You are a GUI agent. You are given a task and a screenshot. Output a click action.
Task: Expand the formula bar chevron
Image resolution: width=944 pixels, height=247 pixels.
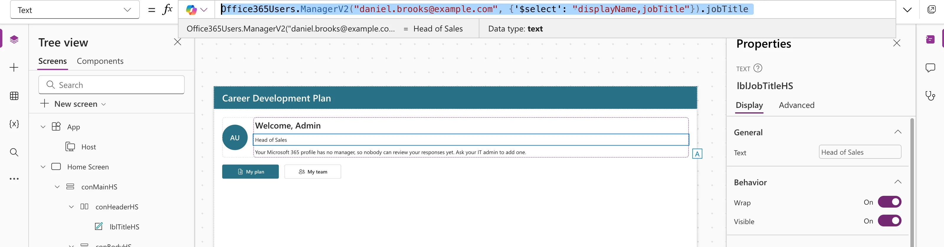coord(907,10)
